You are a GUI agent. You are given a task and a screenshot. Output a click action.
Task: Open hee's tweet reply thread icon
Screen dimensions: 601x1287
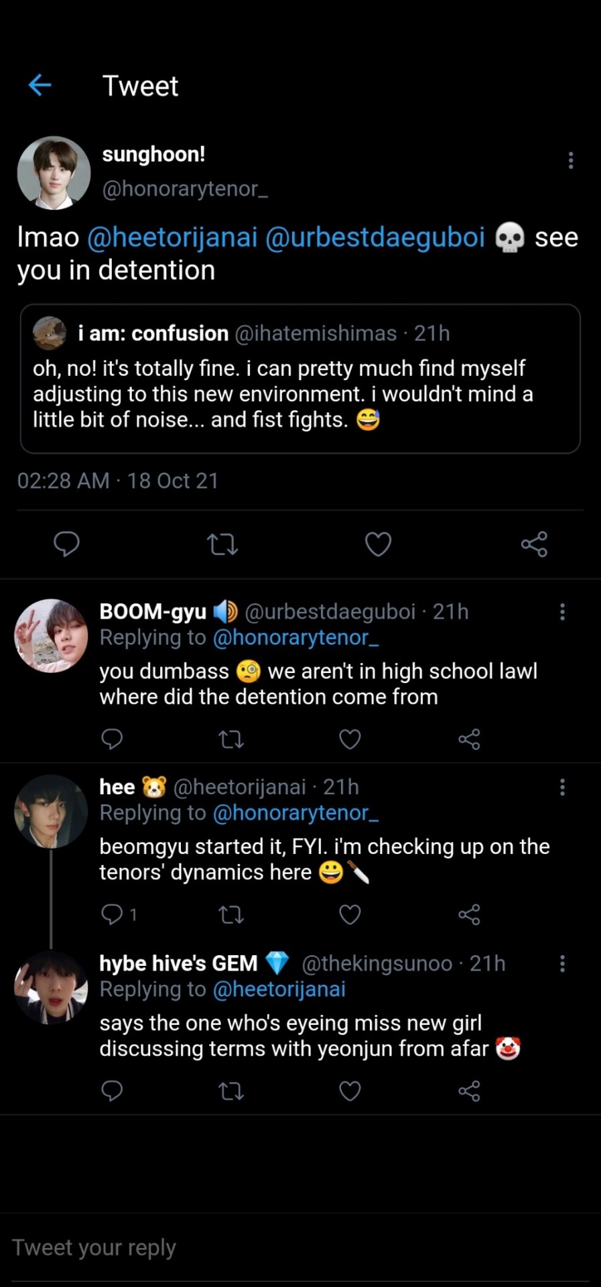coord(112,914)
